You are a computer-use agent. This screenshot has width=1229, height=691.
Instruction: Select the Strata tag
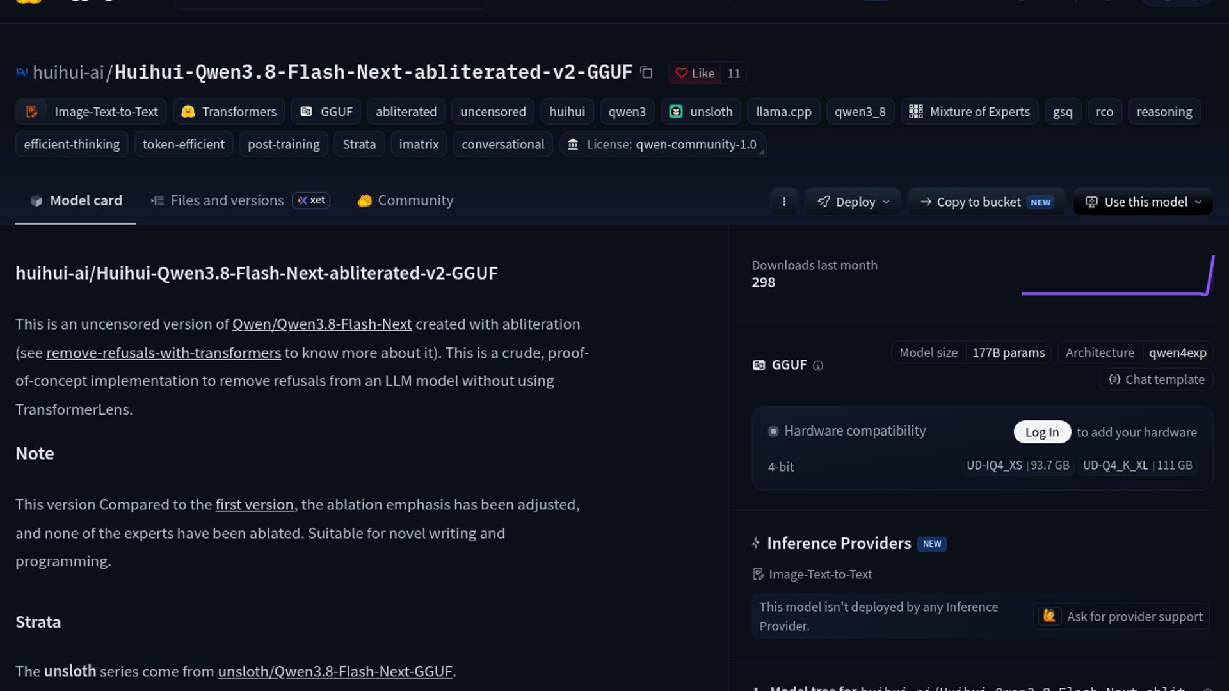(x=359, y=144)
